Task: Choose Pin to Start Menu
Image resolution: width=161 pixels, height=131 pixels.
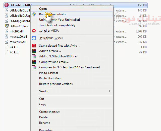Action: 51,78
